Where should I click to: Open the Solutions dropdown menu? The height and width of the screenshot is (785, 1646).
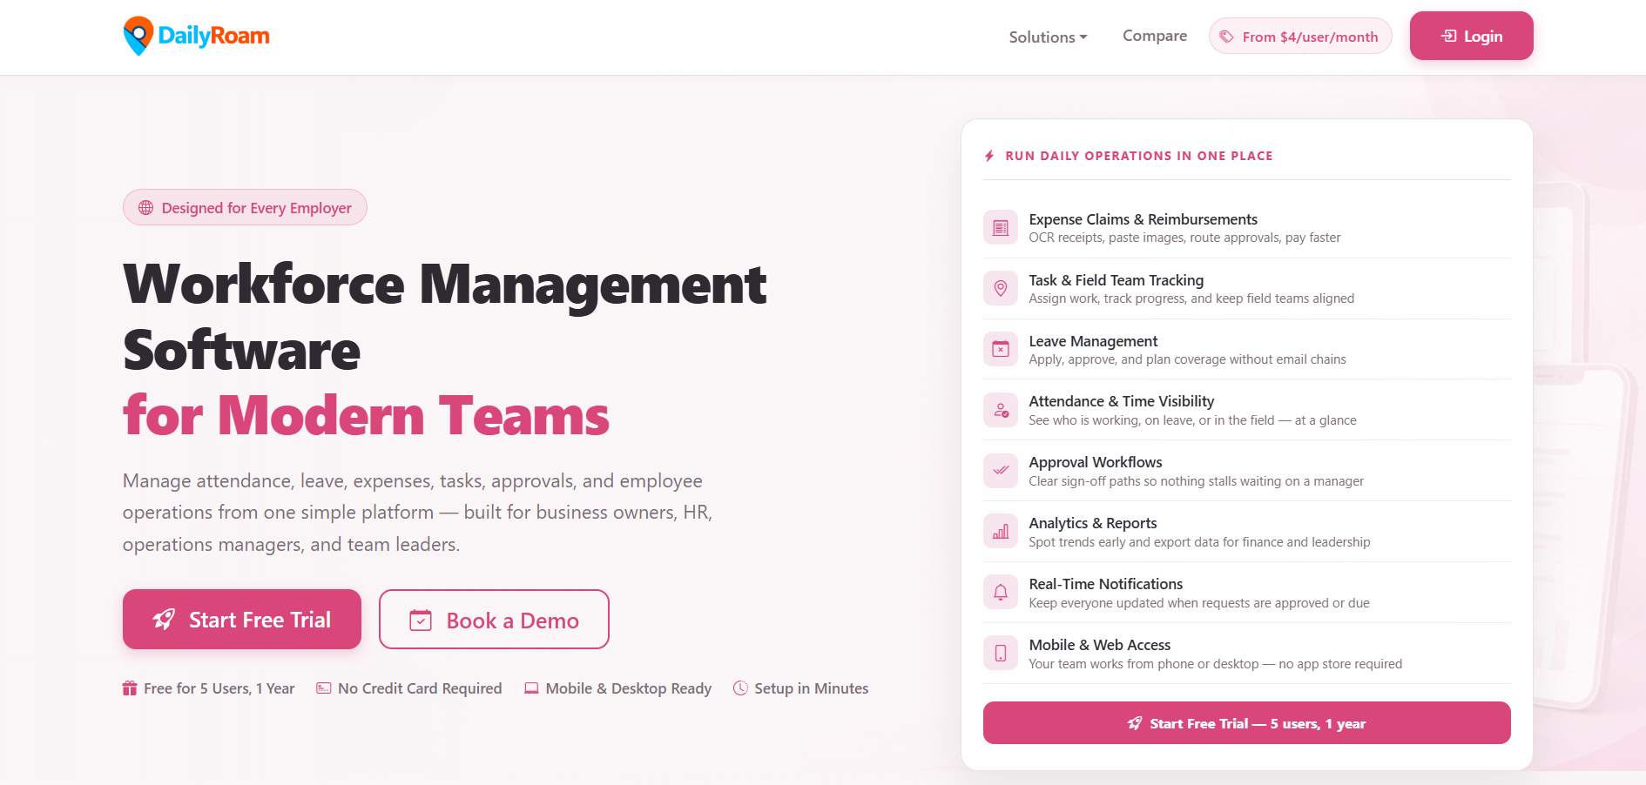[x=1048, y=37]
